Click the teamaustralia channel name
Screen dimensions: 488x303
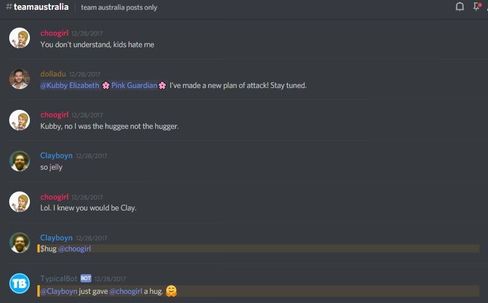point(41,6)
